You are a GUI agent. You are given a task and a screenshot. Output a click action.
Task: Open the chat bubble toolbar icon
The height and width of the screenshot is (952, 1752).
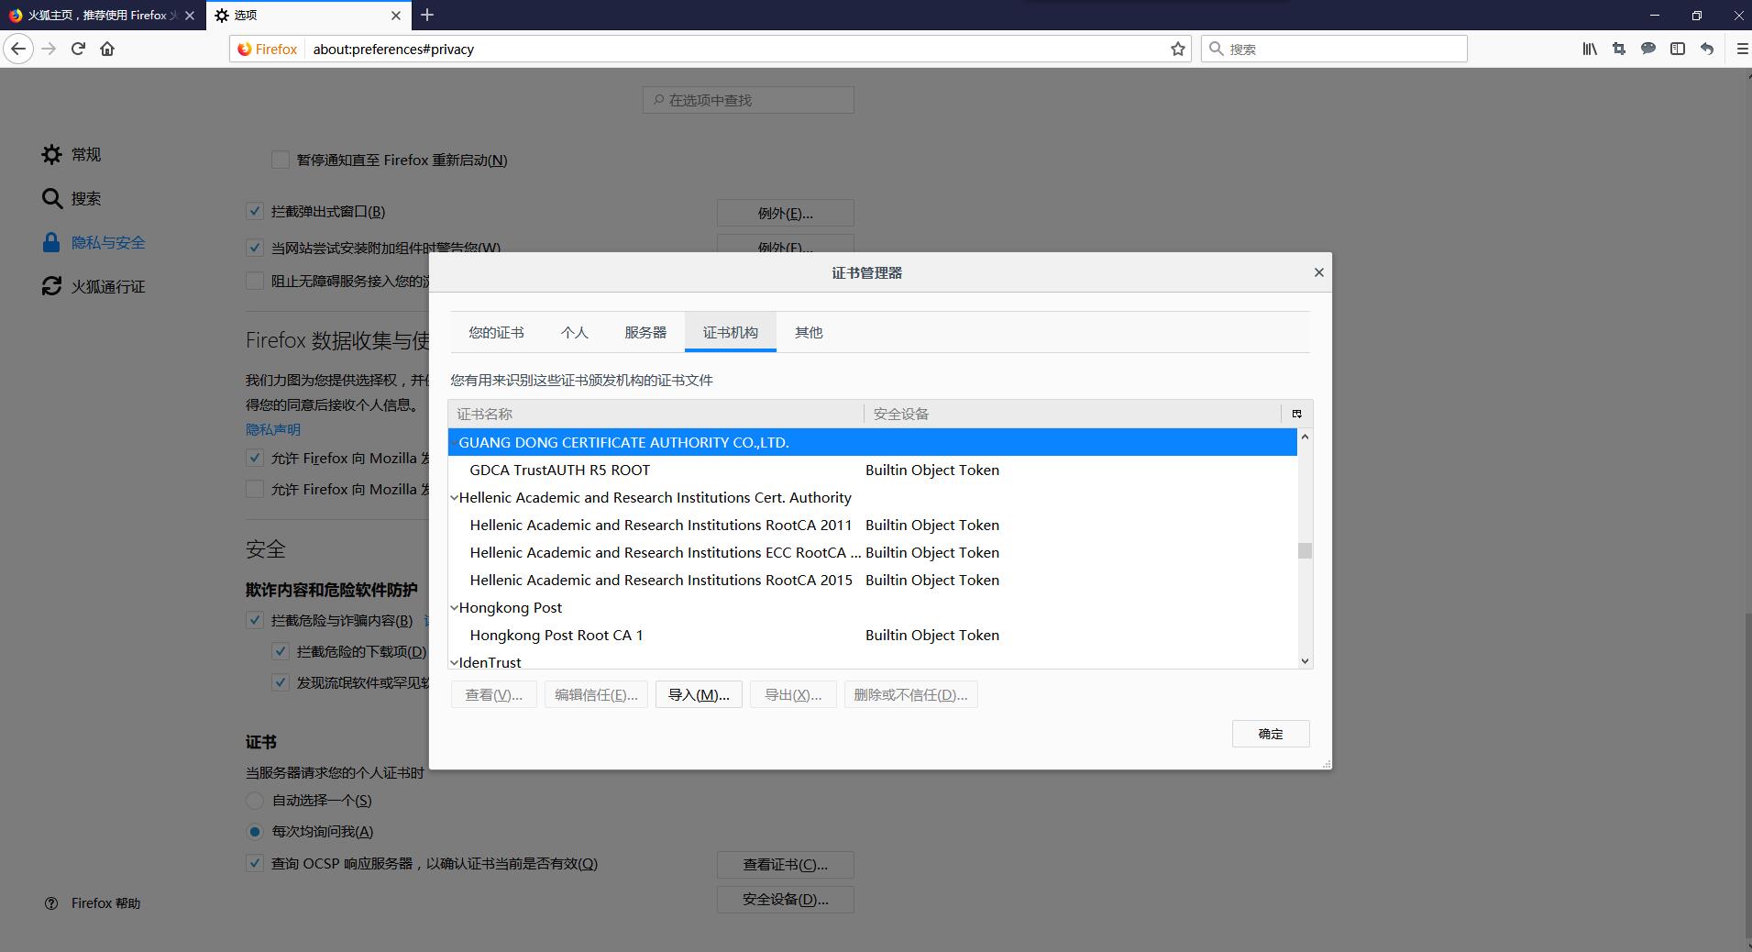tap(1648, 49)
